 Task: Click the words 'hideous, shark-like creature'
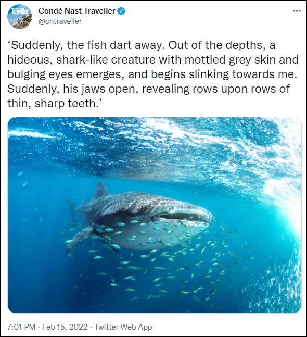(x=81, y=60)
